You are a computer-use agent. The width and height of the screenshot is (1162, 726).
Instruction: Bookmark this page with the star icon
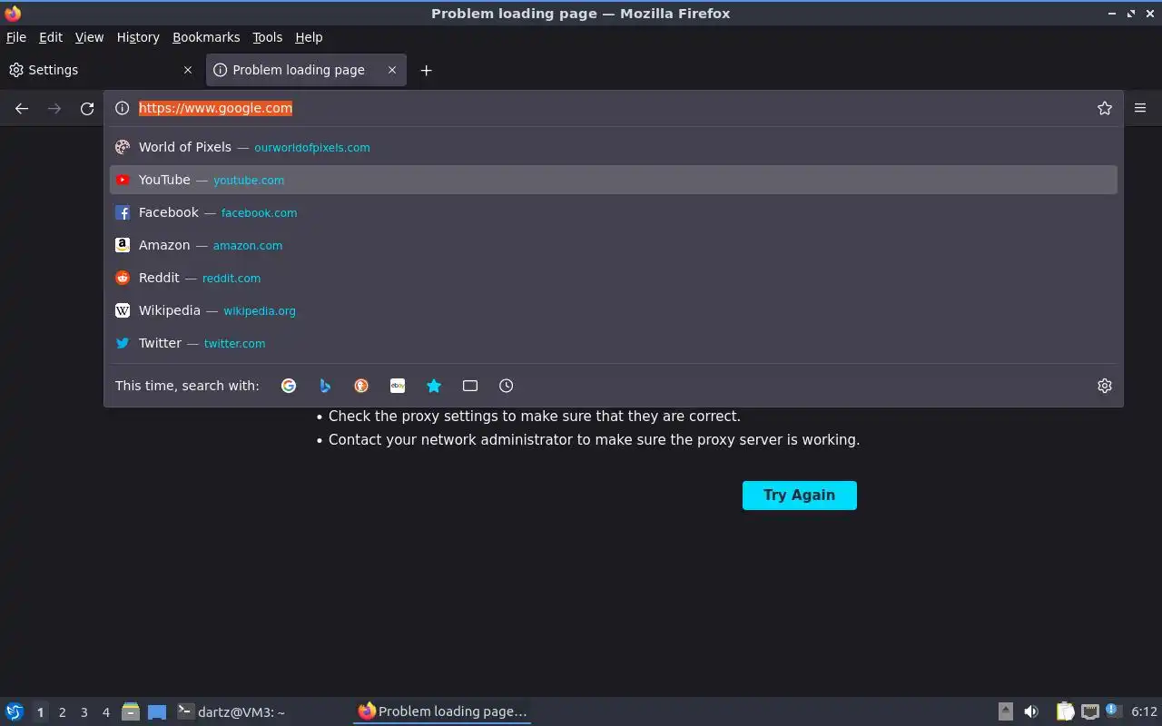pyautogui.click(x=1105, y=108)
